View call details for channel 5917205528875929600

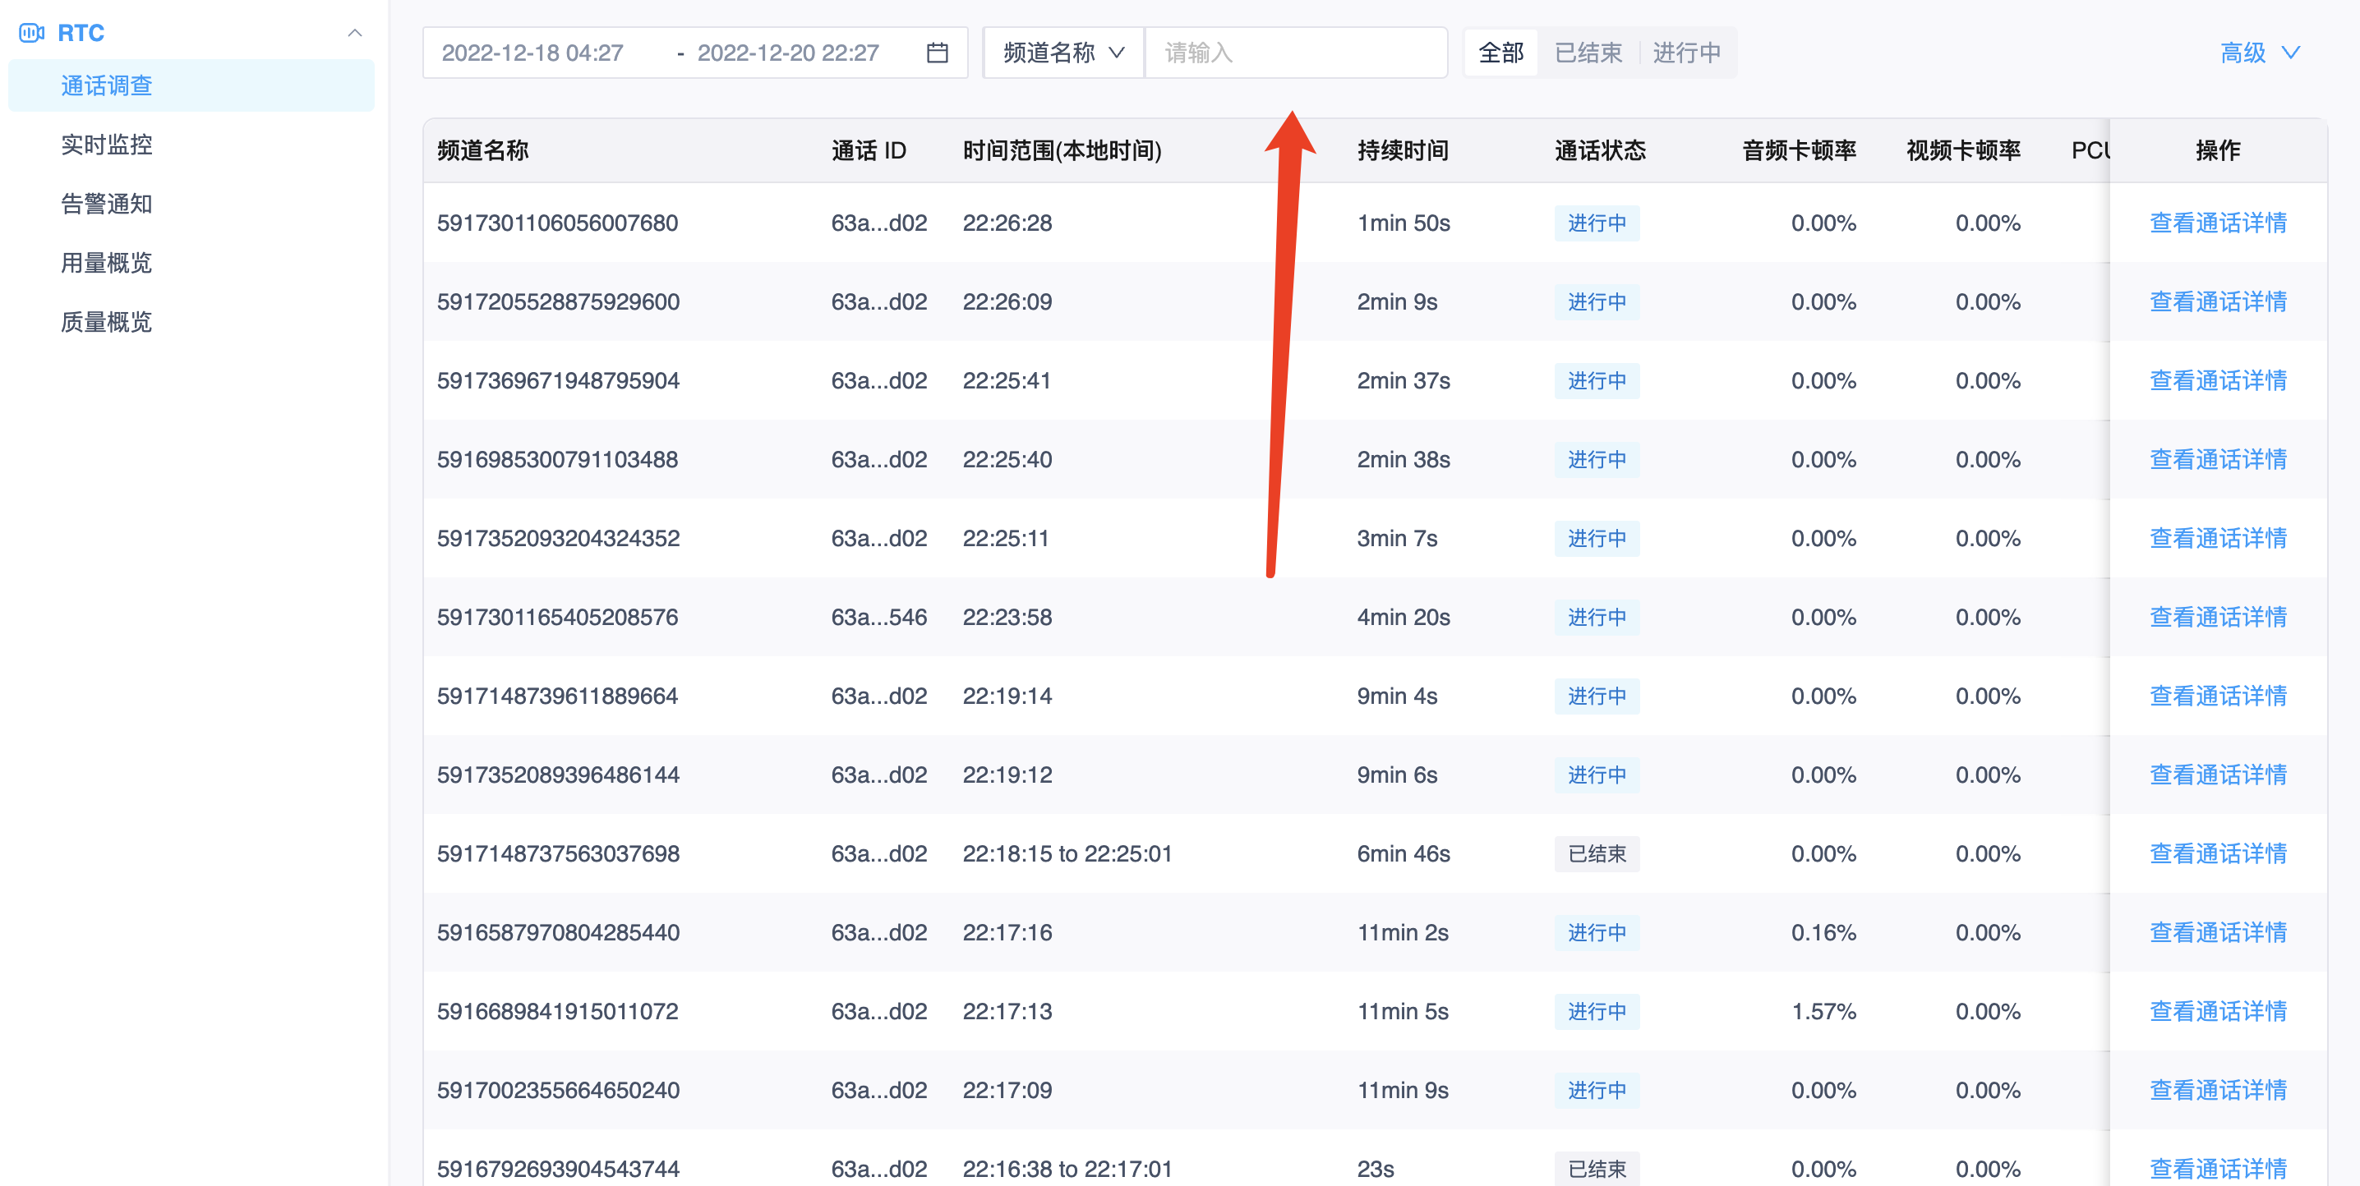tap(2217, 301)
